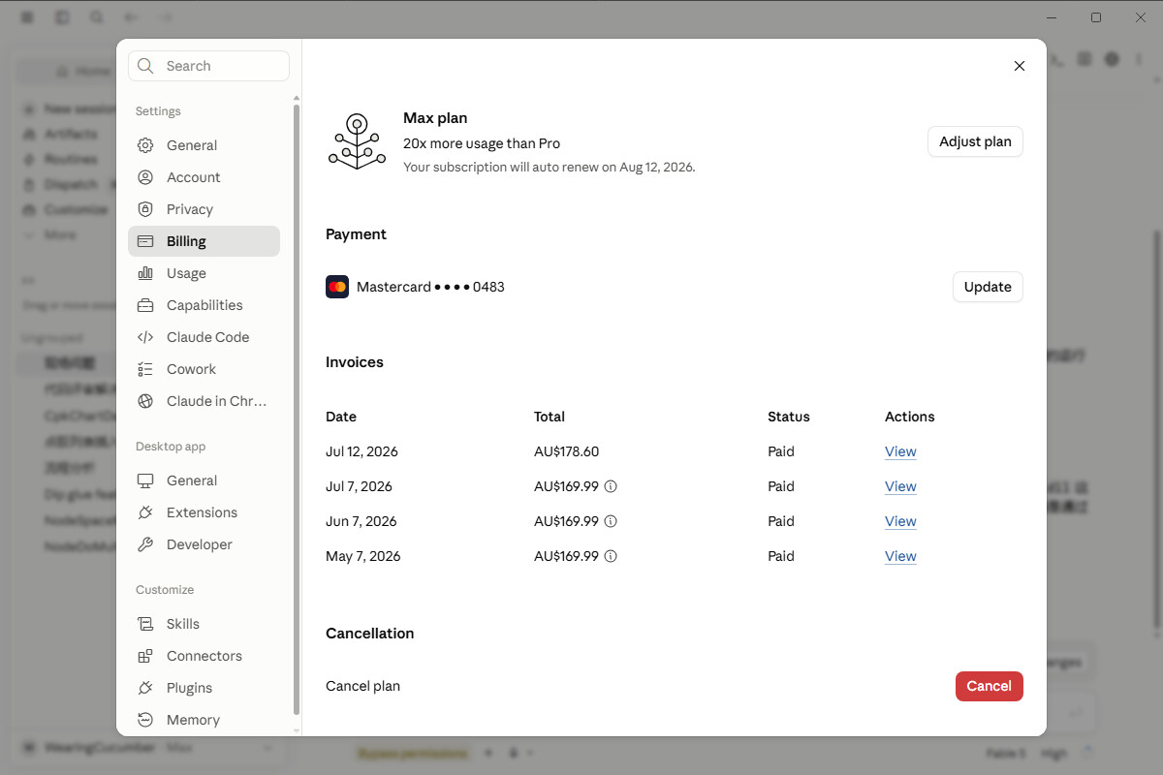Select the May 7, 2026 date
Viewport: 1163px width, 775px height.
pos(363,556)
